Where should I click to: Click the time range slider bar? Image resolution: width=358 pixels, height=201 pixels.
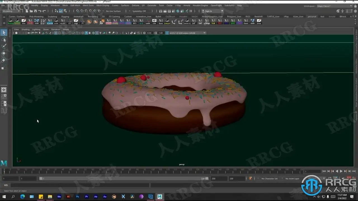[123, 178]
